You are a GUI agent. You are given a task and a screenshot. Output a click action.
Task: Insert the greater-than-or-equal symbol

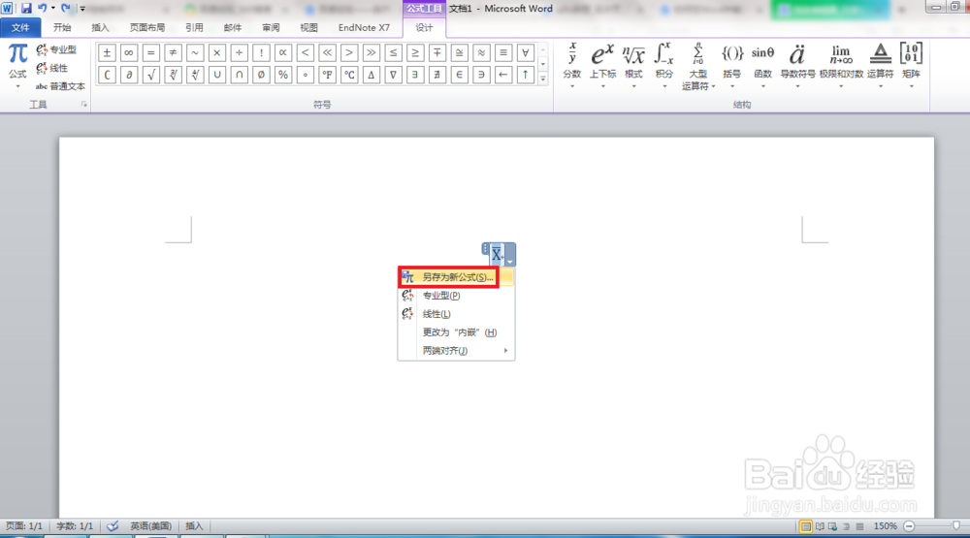coord(415,53)
